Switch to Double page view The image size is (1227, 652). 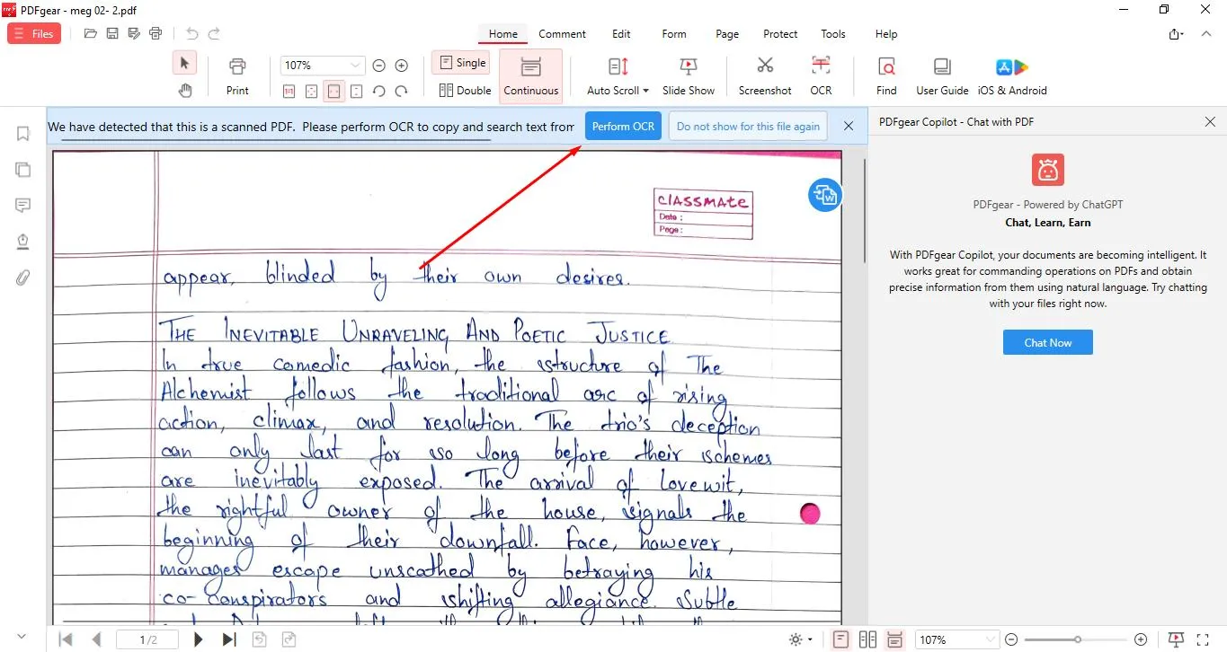coord(465,90)
